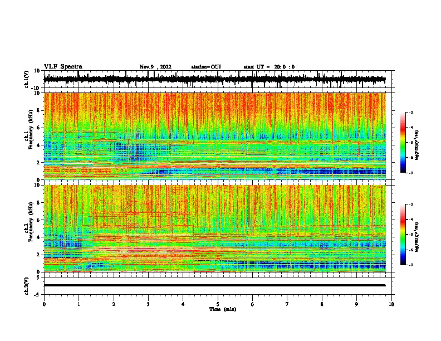Click the "6" kHz tick on ch.1 frequency axis

(x=38, y=128)
